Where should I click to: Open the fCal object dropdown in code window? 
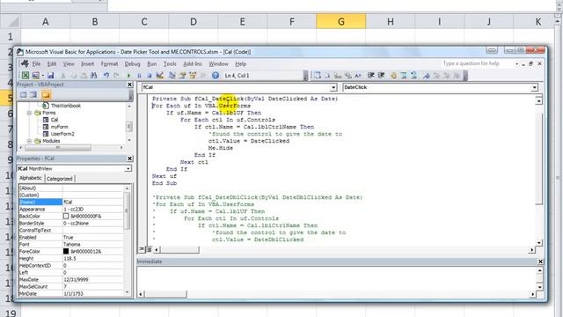coord(333,87)
